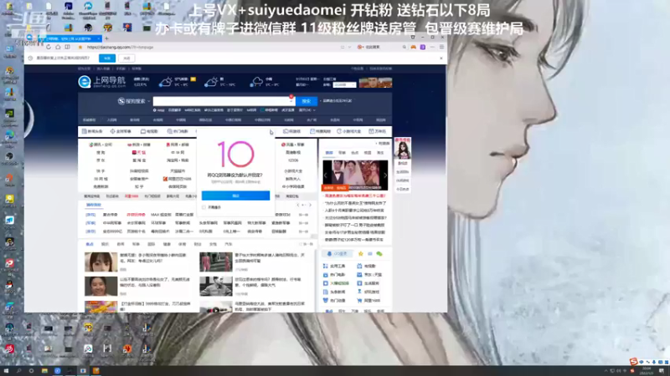Image resolution: width=670 pixels, height=376 pixels.
Task: Click yellow star icon beside QQ login
Action: (x=361, y=254)
